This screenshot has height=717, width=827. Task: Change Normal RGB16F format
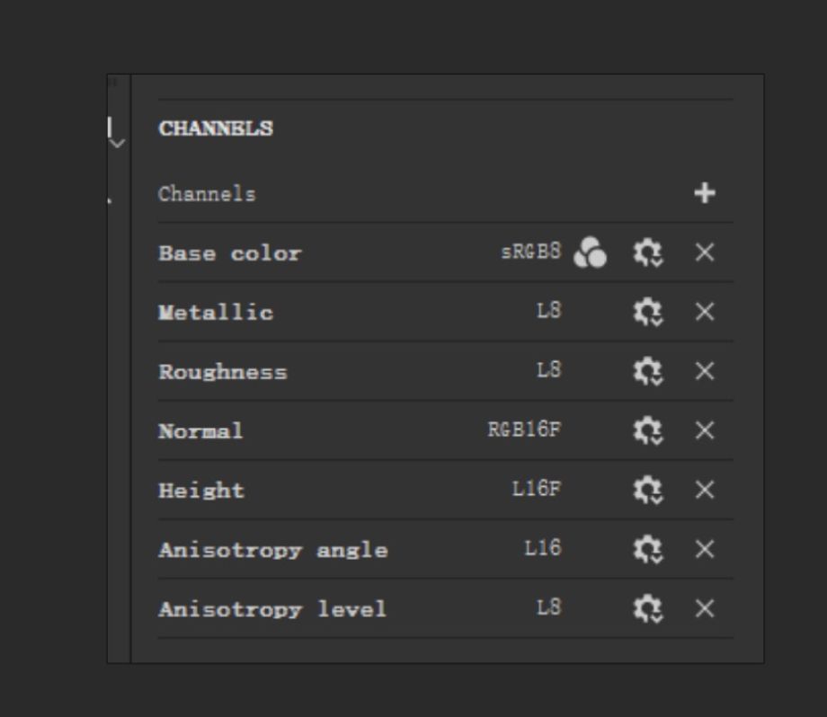coord(524,430)
